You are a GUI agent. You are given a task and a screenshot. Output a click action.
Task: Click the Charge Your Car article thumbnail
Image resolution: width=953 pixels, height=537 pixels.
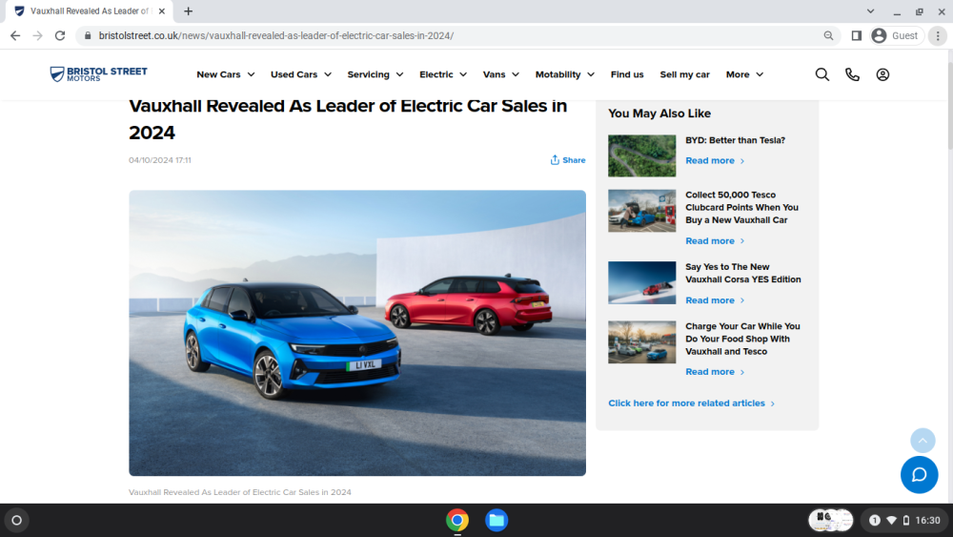coord(641,342)
